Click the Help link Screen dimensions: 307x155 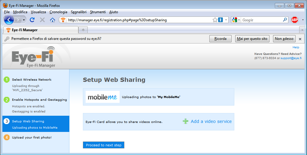click(x=296, y=47)
